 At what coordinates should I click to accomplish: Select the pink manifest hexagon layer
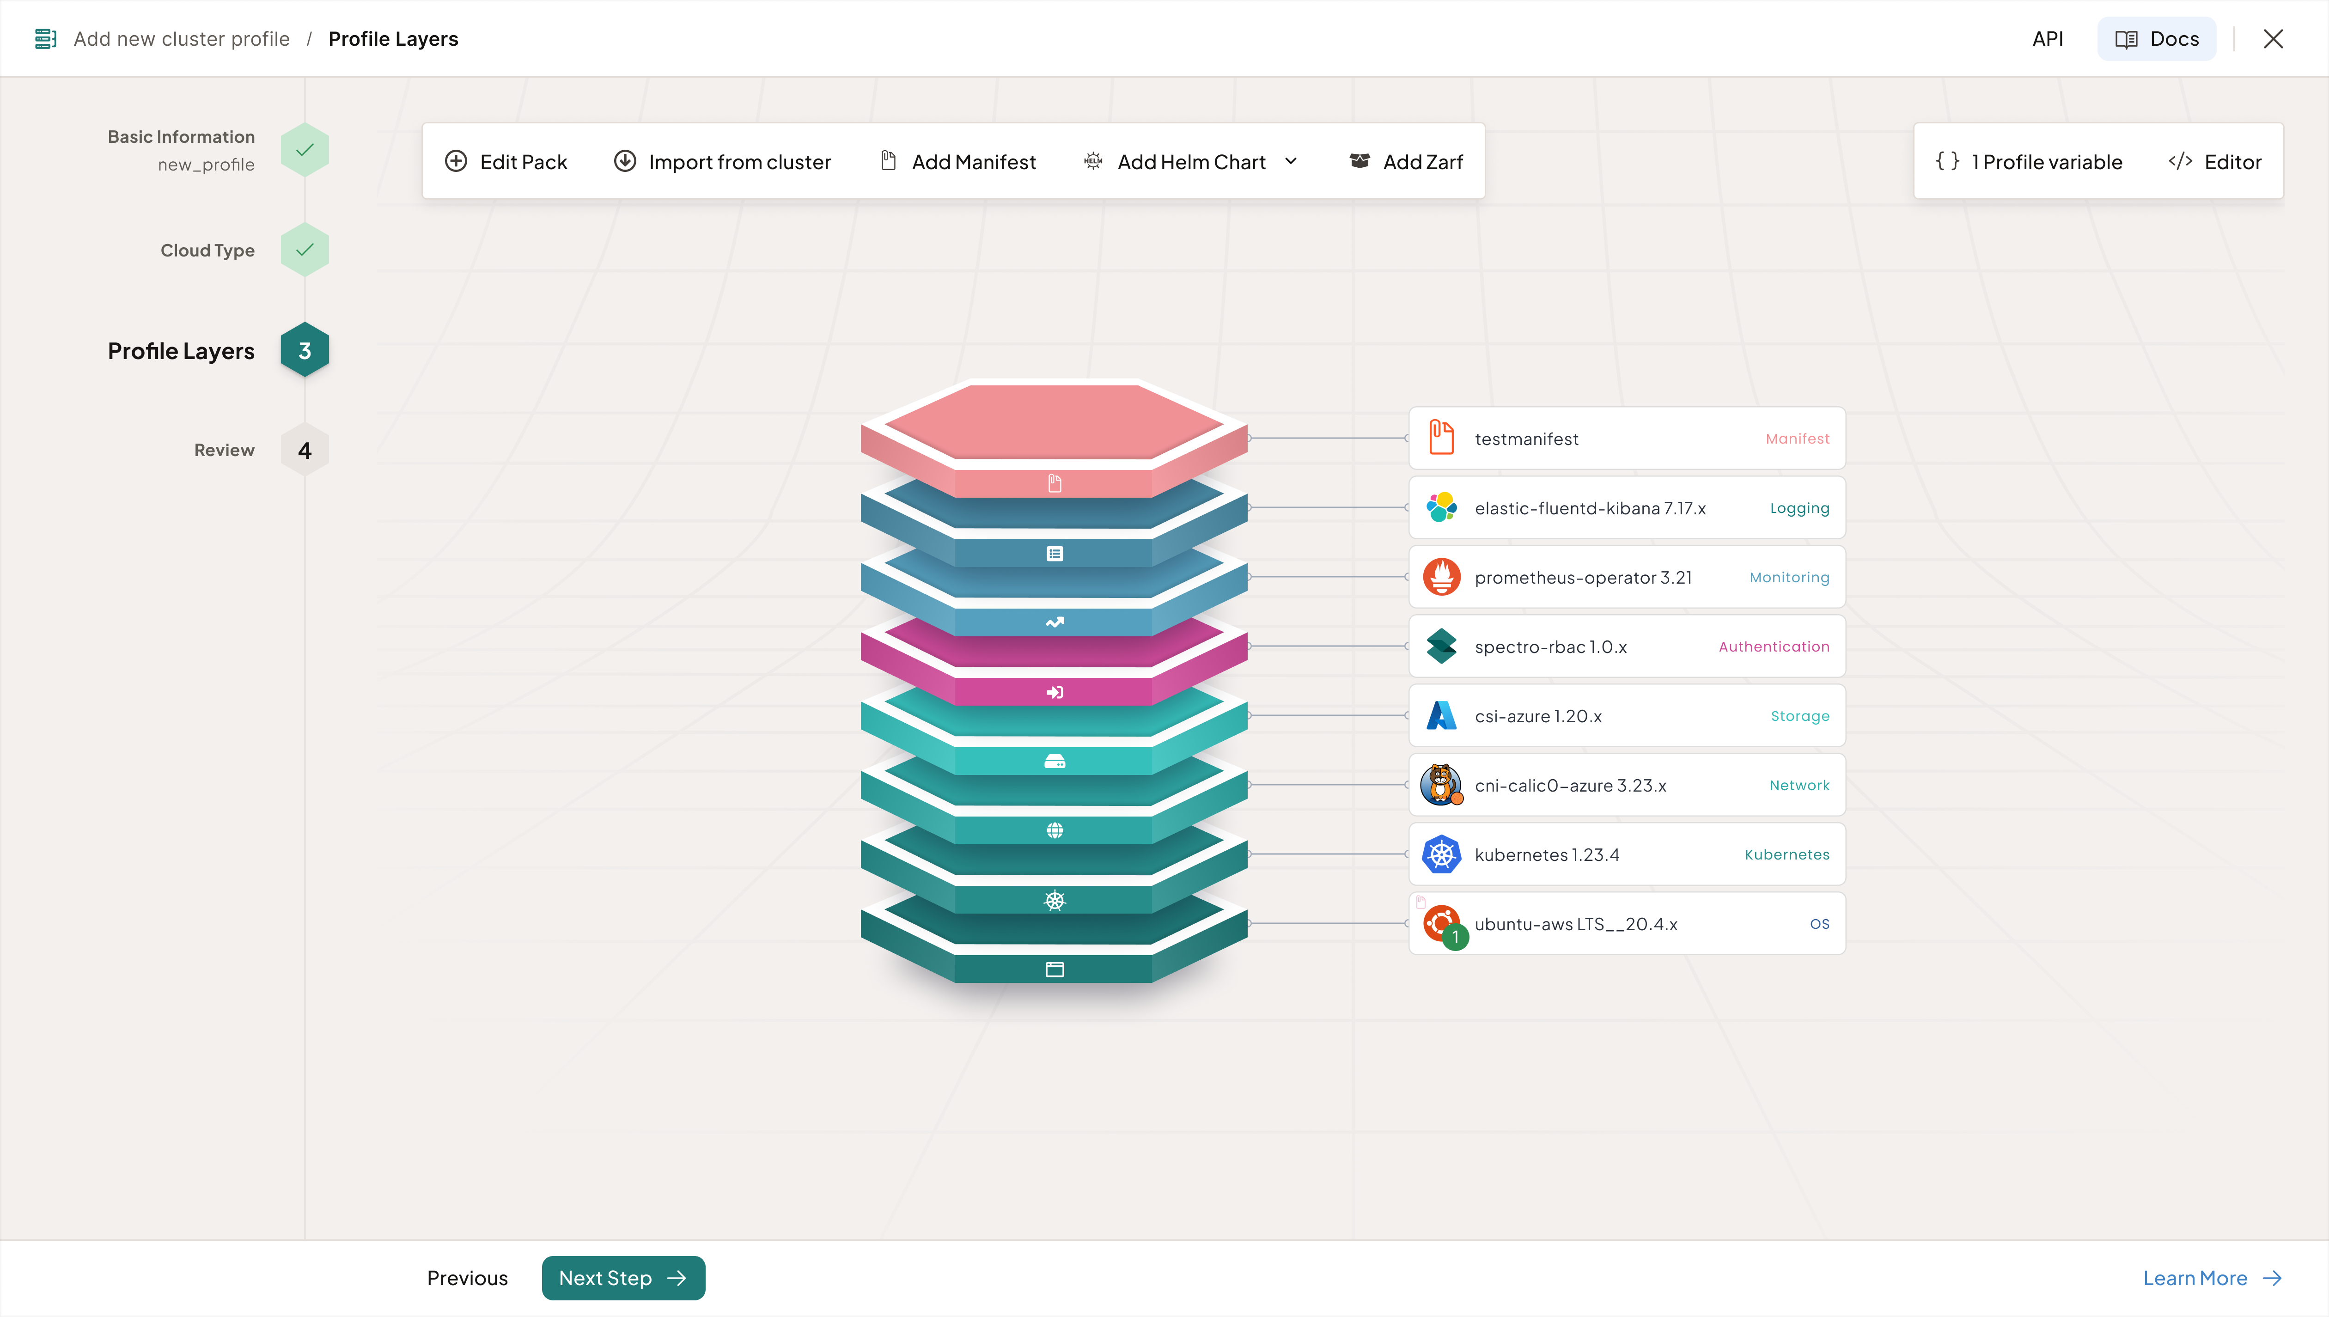point(1054,421)
